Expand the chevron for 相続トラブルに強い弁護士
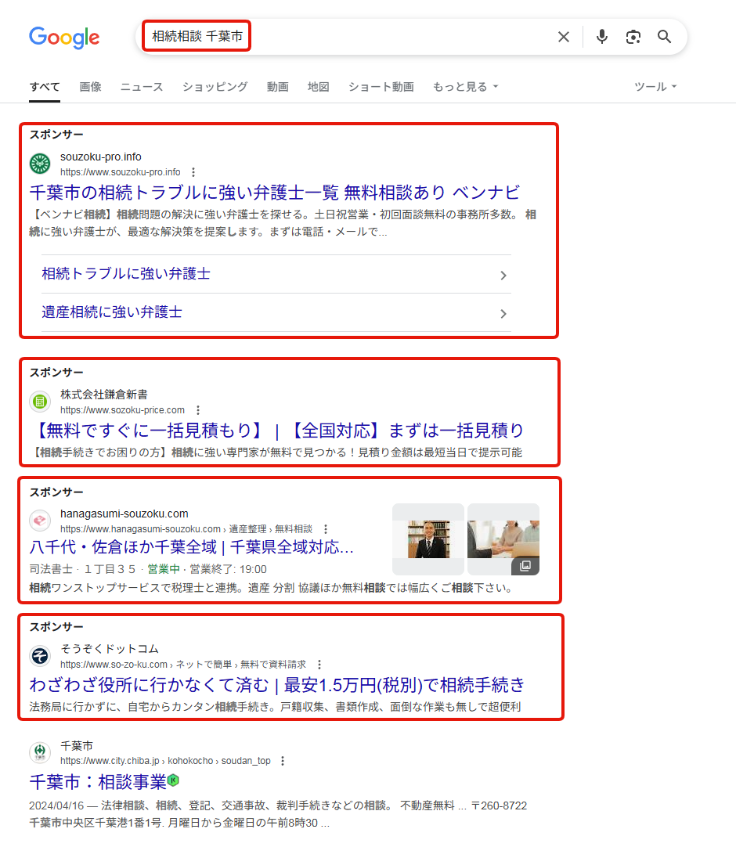The height and width of the screenshot is (847, 736). point(503,276)
